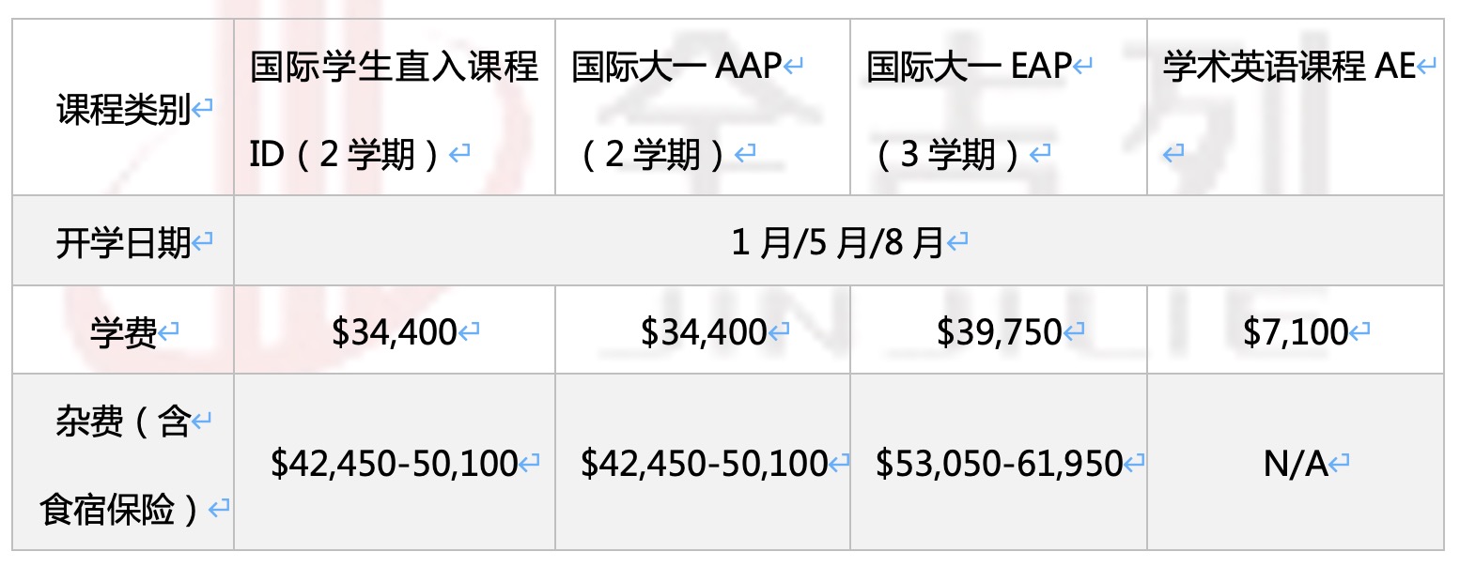Click the N/A cell in AE column
Image resolution: width=1460 pixels, height=567 pixels.
point(1296,464)
